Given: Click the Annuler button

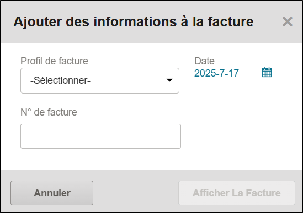Looking at the screenshot, I should pyautogui.click(x=52, y=193).
